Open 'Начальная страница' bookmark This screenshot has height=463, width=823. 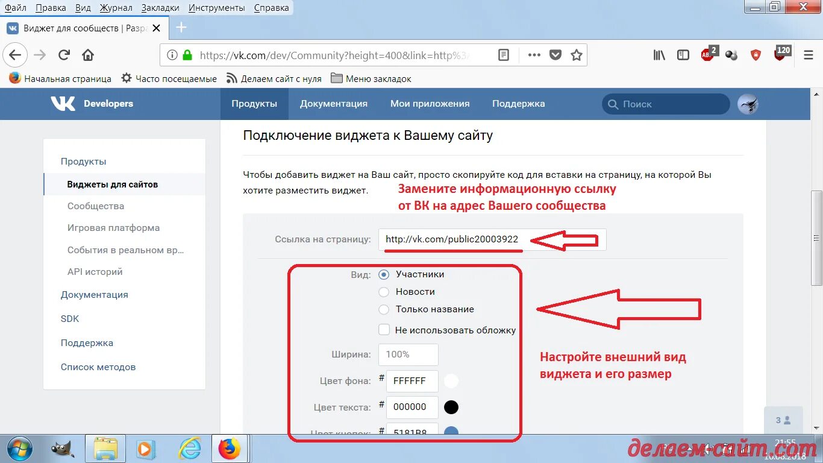(x=60, y=78)
